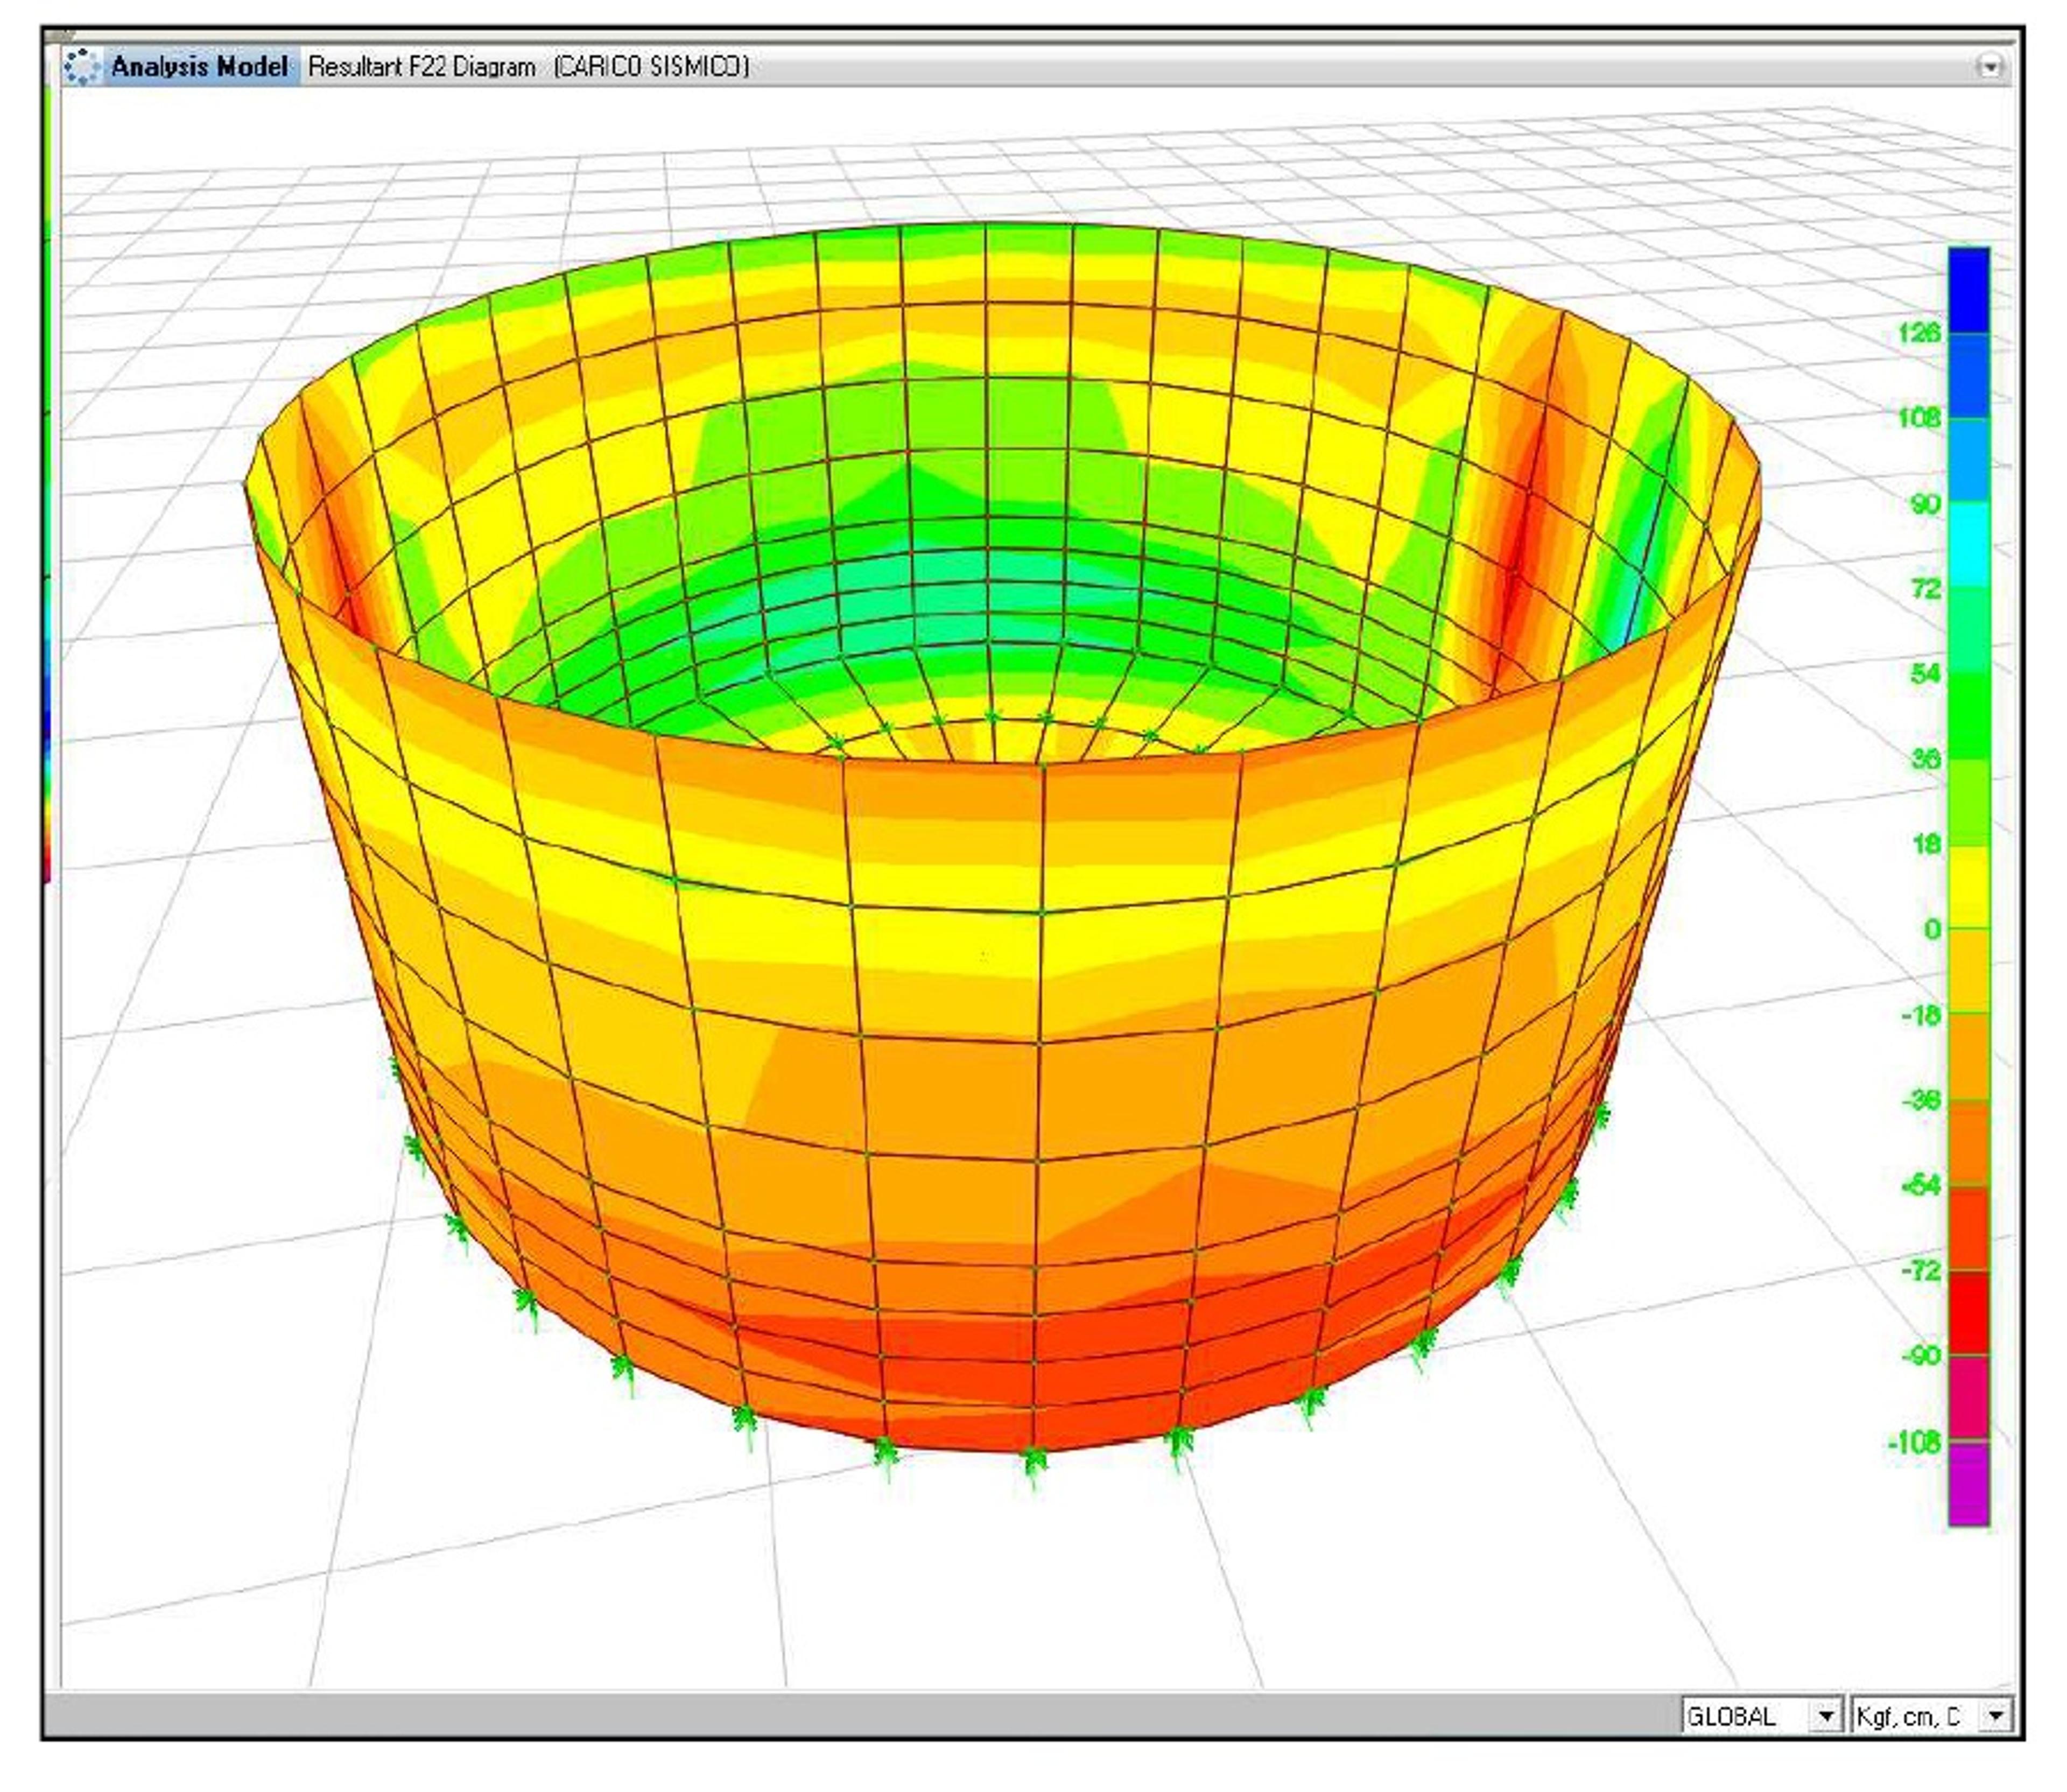
Task: Click the CARICO SISMICO load case label
Action: (x=651, y=67)
